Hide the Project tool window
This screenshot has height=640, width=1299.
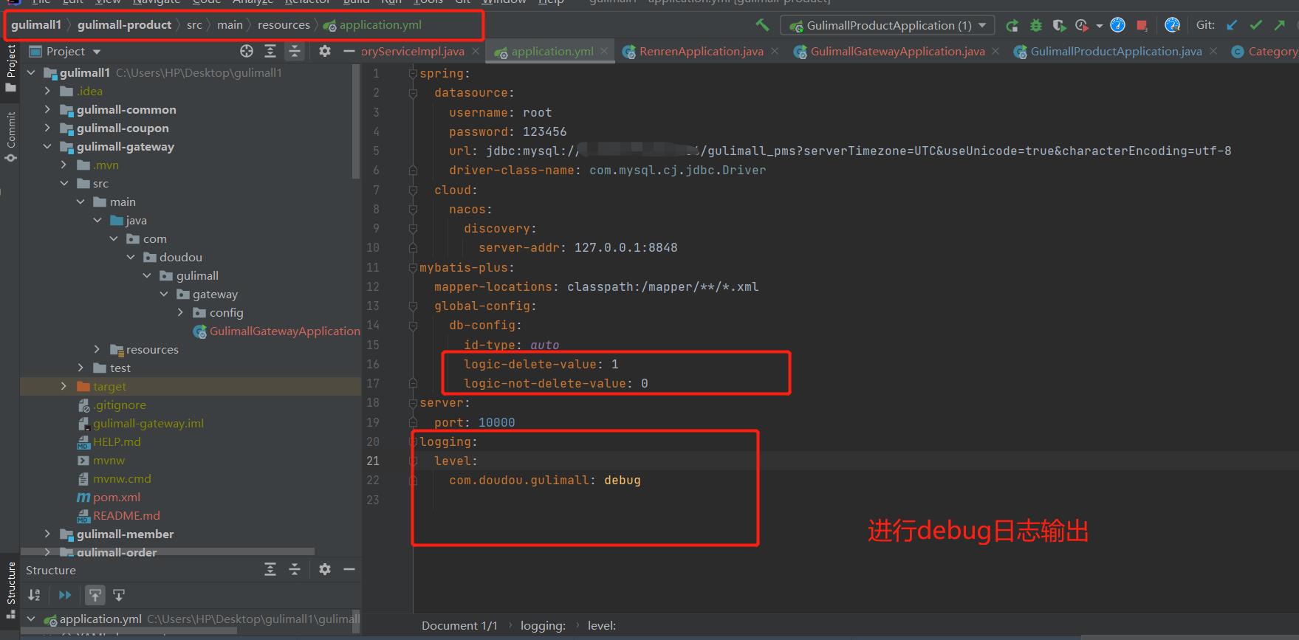349,51
